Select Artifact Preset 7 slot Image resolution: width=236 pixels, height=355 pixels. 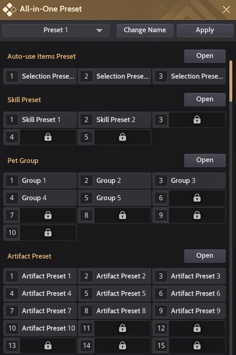[40, 311]
